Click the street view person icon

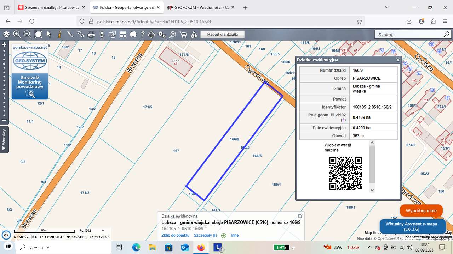tap(102, 34)
